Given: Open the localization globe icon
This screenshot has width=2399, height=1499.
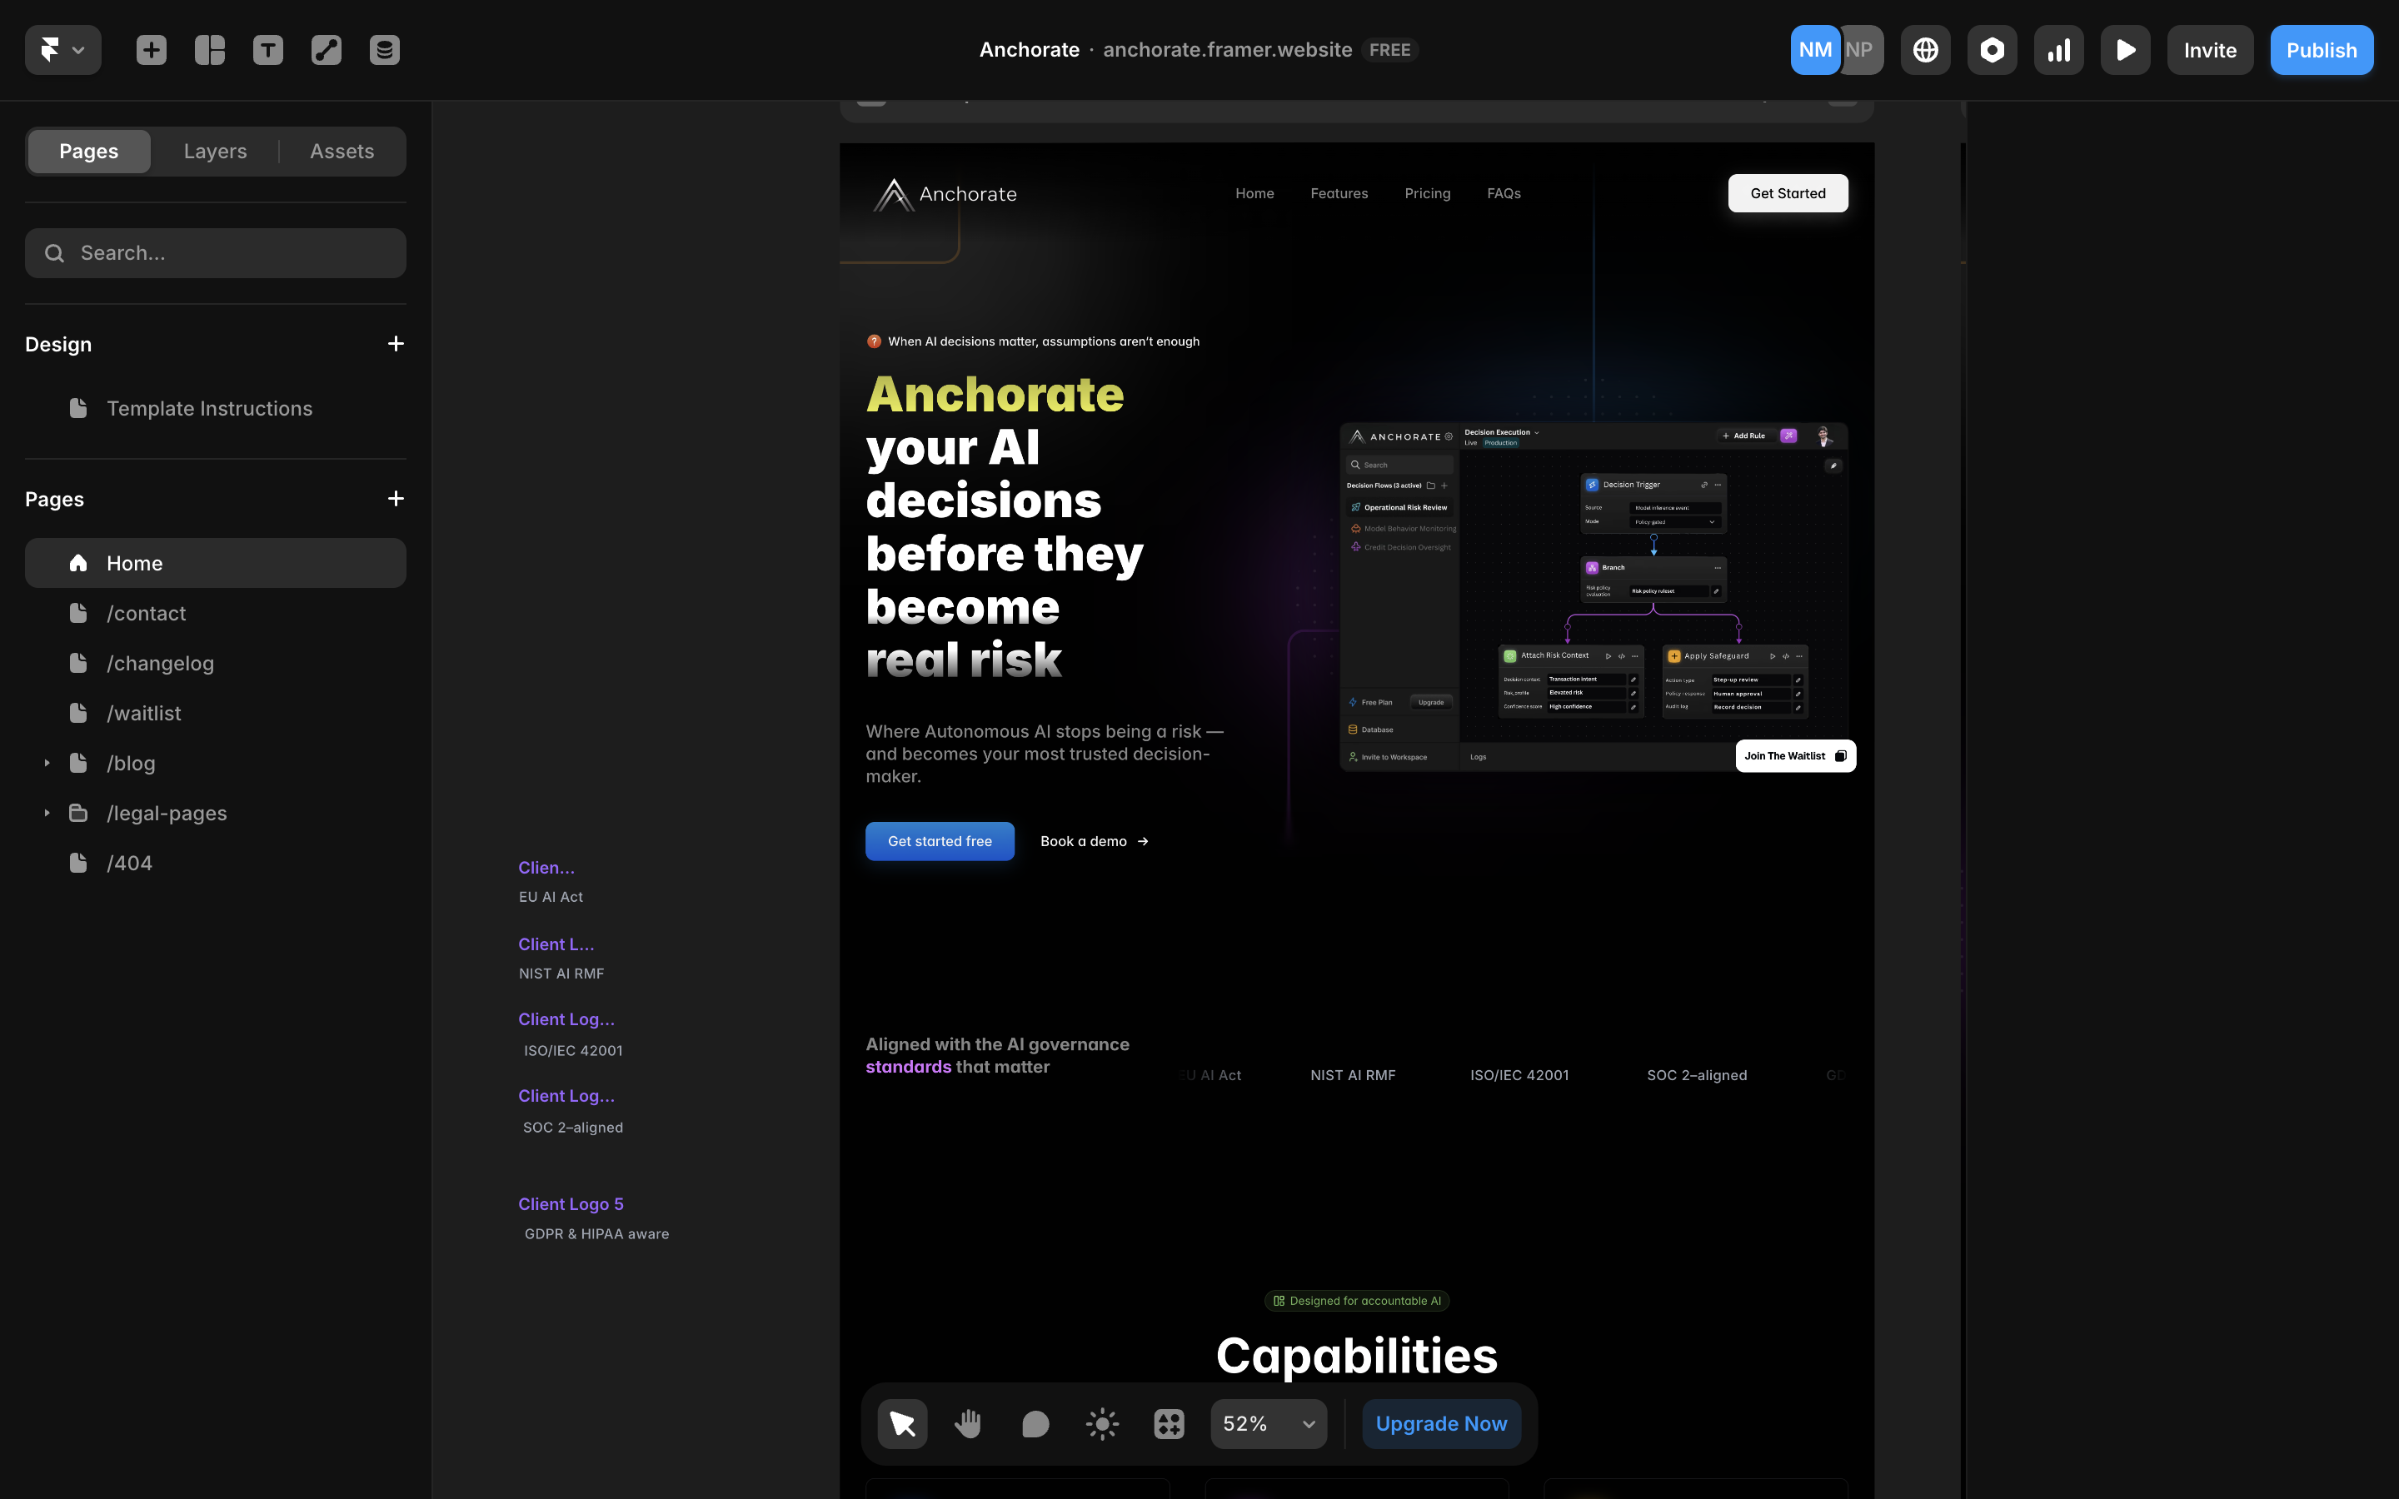Looking at the screenshot, I should 1924,48.
